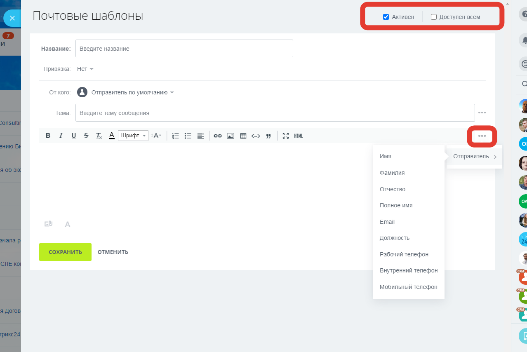Click the Сохранить button
The height and width of the screenshot is (352, 527).
coord(65,252)
